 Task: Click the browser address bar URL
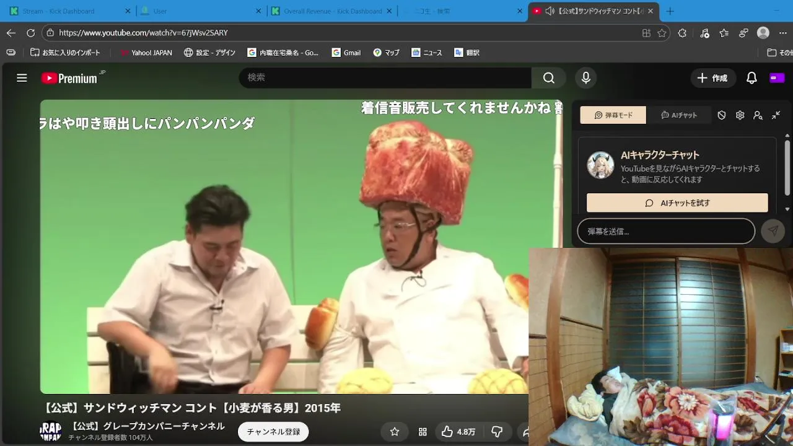143,33
